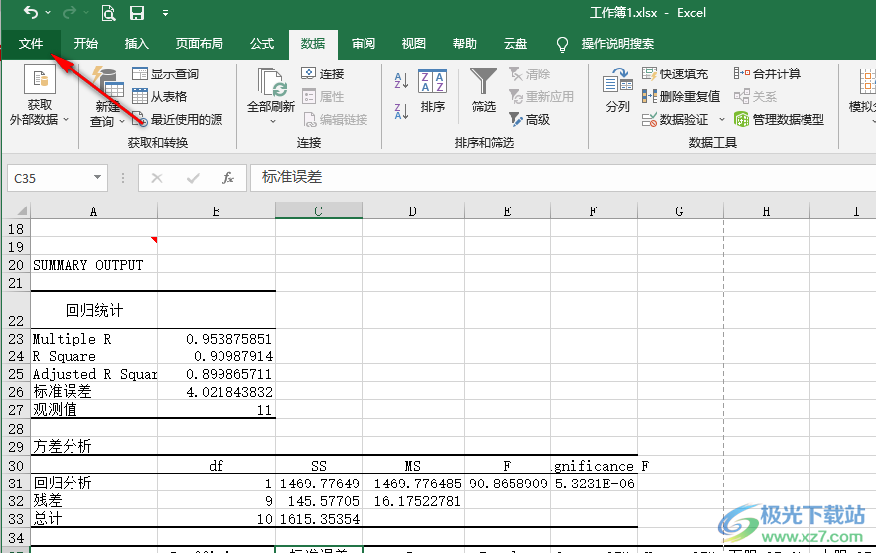Click the 5.3231E-06 significance cell

point(593,484)
